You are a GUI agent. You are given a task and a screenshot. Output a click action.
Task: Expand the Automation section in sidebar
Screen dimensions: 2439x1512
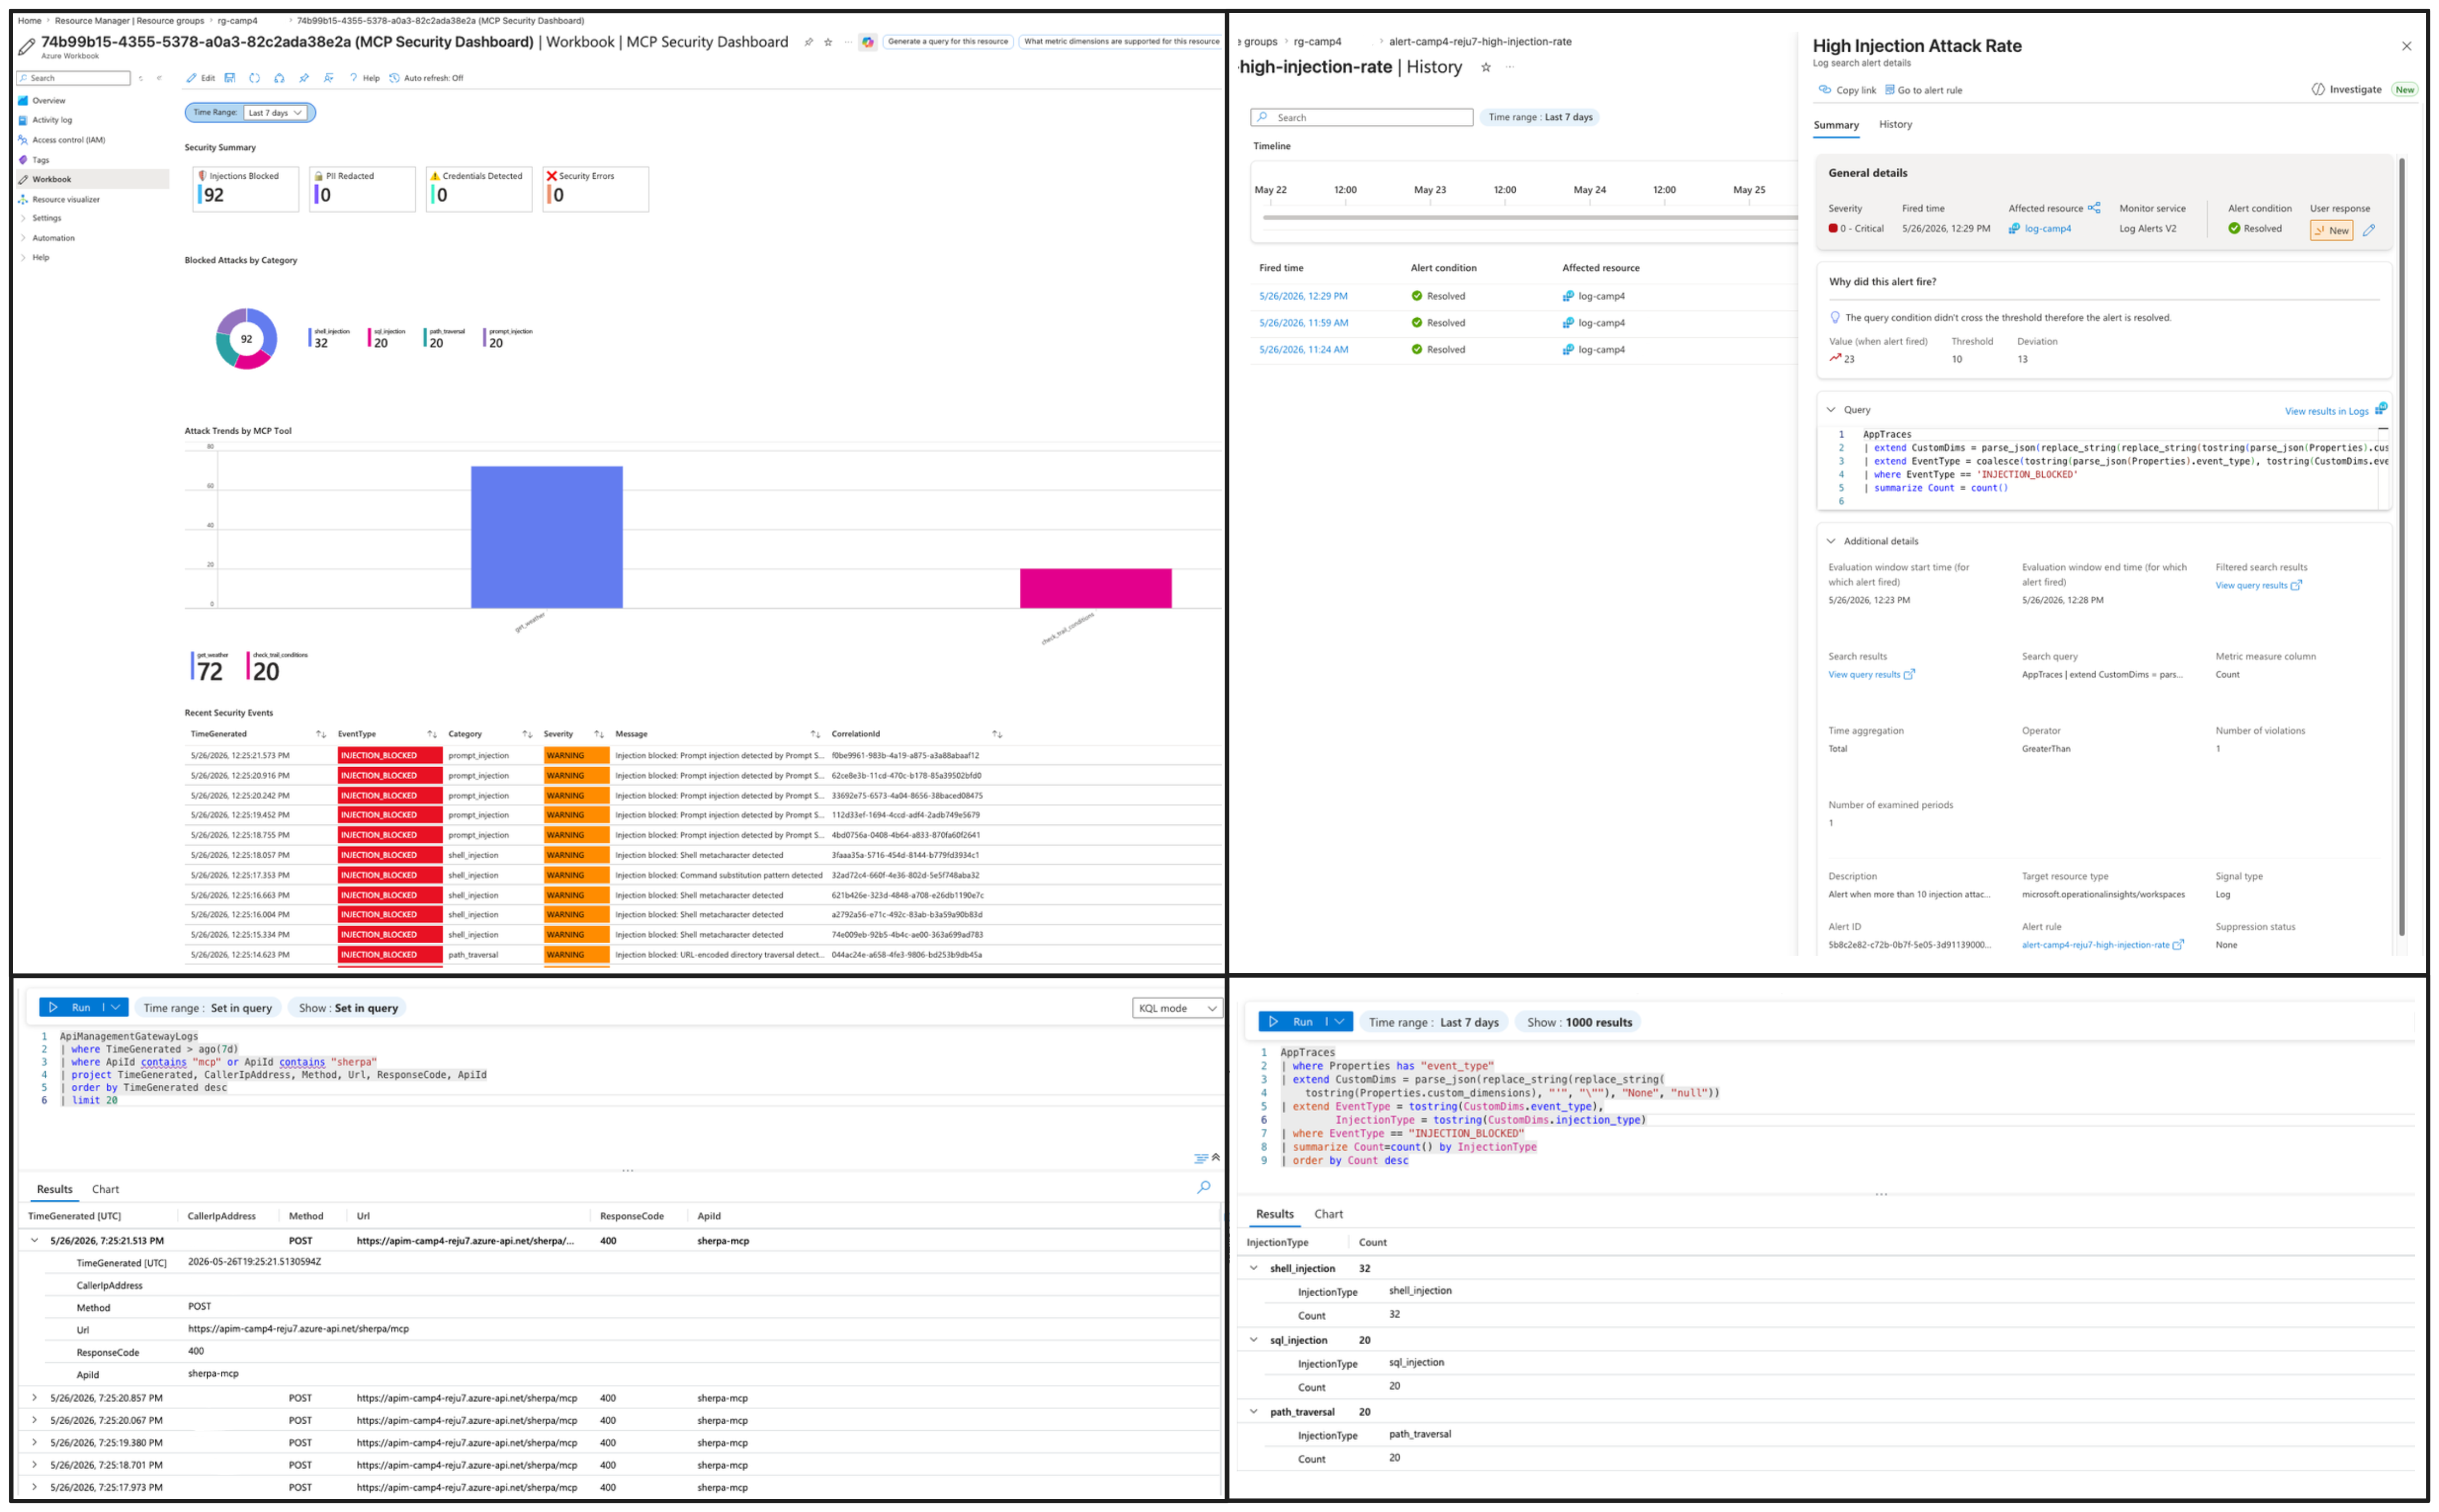coord(53,238)
